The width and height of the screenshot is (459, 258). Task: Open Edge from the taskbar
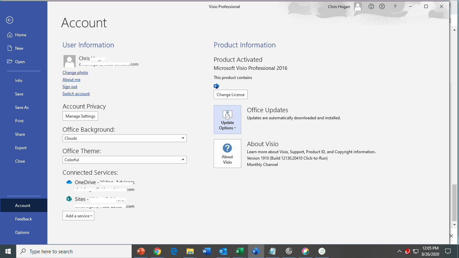tap(174, 251)
